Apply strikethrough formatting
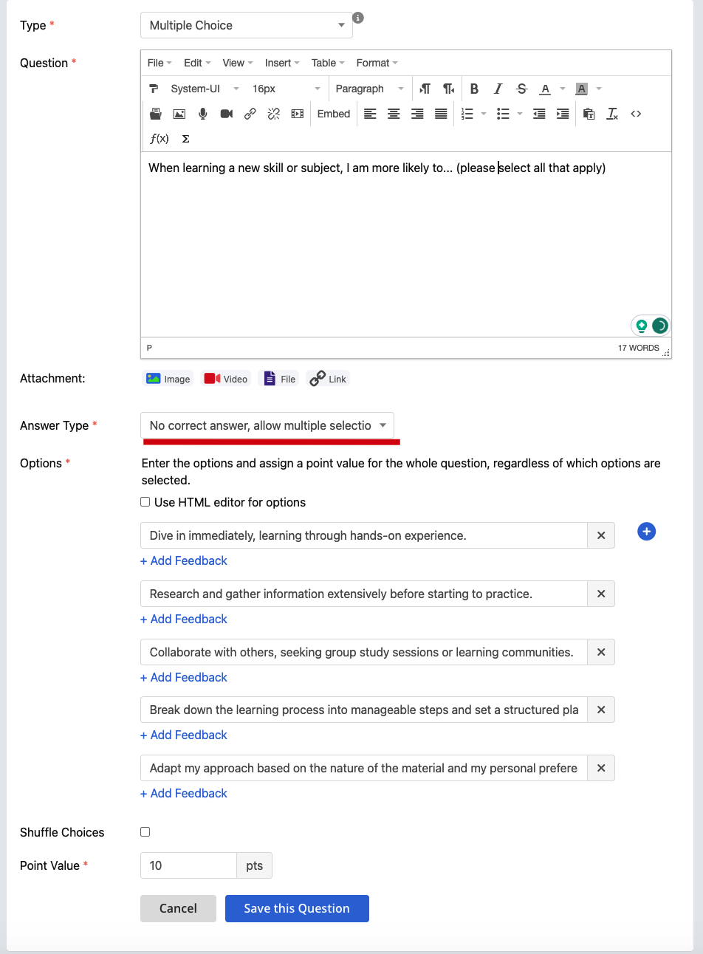 pyautogui.click(x=522, y=89)
